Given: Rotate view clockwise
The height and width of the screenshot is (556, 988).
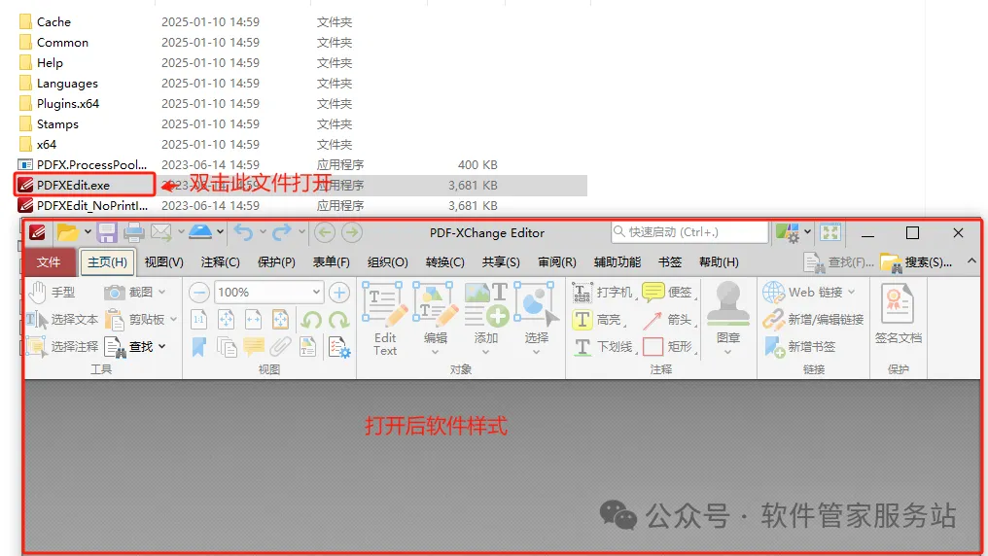Looking at the screenshot, I should tap(339, 320).
